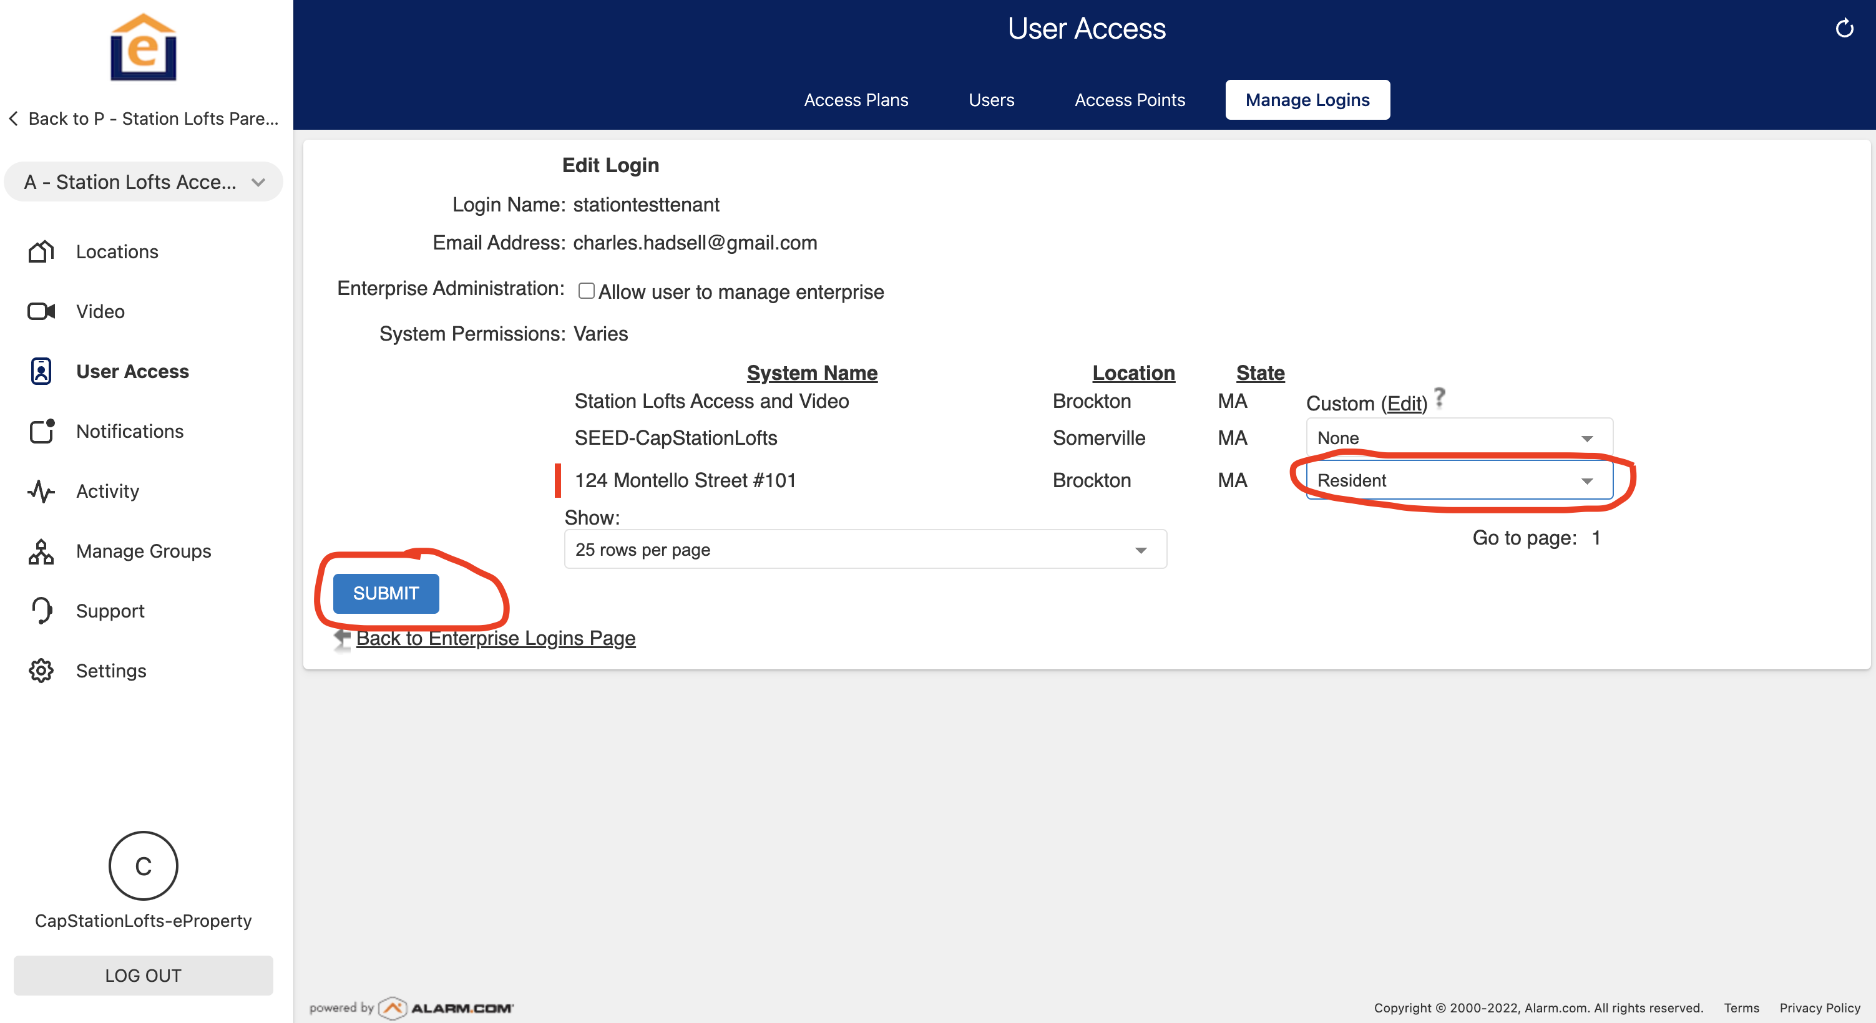Click the Settings gear icon
This screenshot has width=1876, height=1023.
[x=41, y=670]
